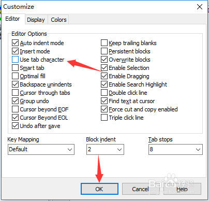Cancel the Customize dialog
The height and width of the screenshot is (201, 209).
[x=141, y=189]
